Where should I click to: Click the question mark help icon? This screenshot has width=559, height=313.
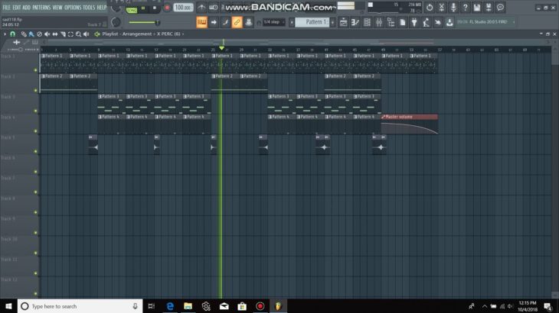pos(465,7)
